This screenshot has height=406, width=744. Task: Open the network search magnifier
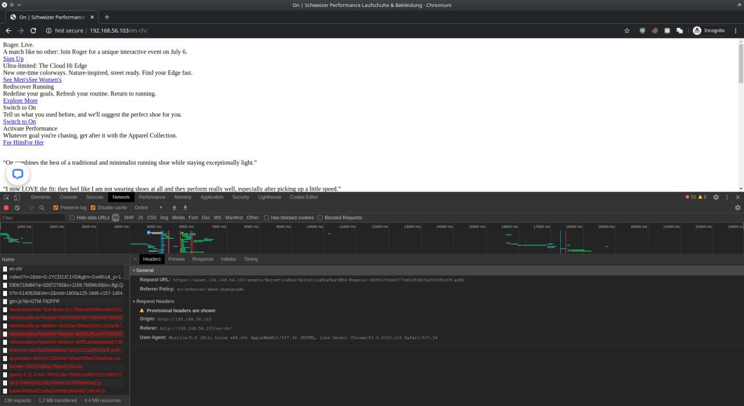[x=42, y=208]
